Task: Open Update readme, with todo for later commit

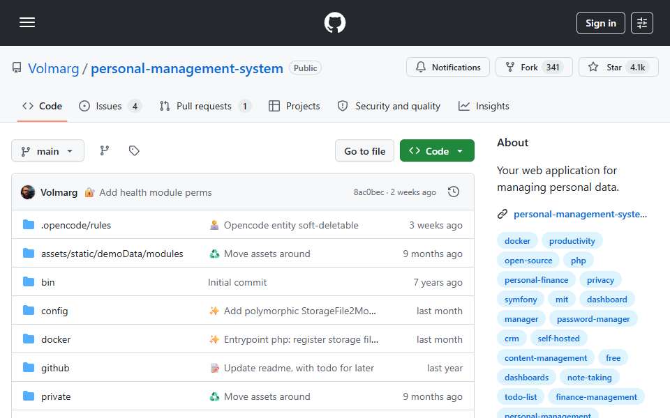Action: pos(299,368)
